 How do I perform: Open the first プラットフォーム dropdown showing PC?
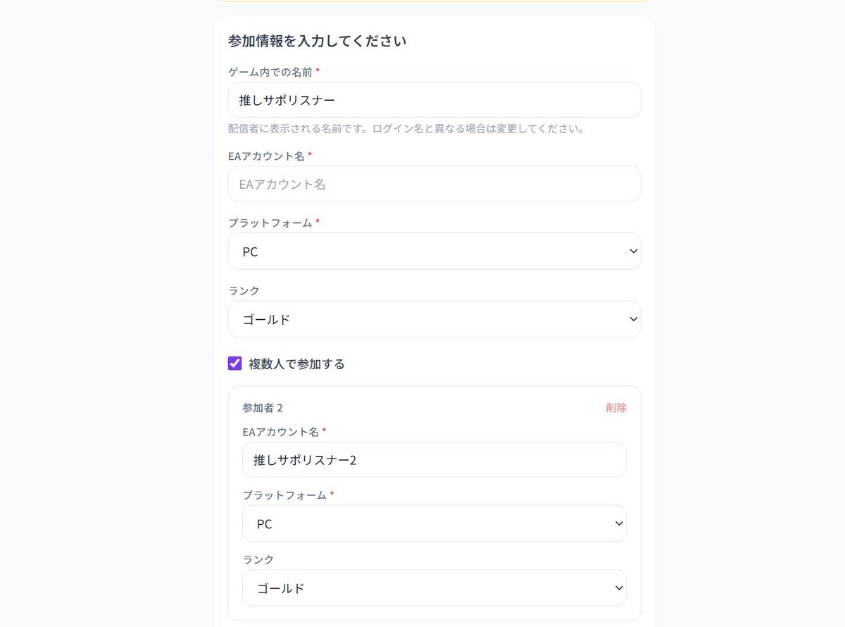point(434,252)
